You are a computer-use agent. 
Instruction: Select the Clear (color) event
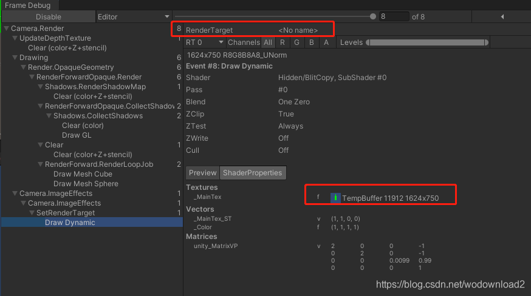83,126
